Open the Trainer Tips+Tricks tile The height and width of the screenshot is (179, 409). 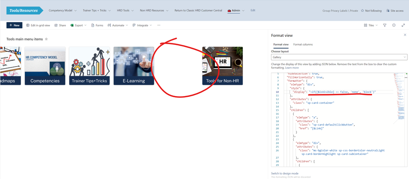click(x=90, y=66)
